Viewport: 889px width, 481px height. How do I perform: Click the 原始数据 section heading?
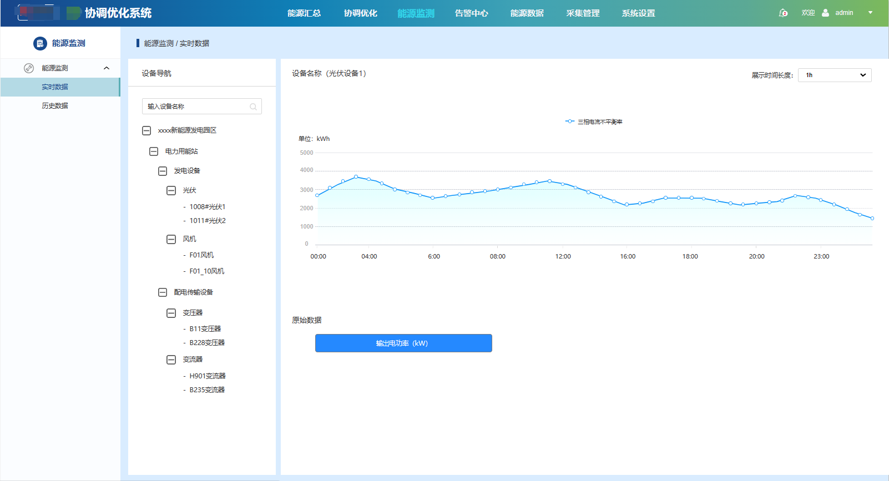pos(307,320)
